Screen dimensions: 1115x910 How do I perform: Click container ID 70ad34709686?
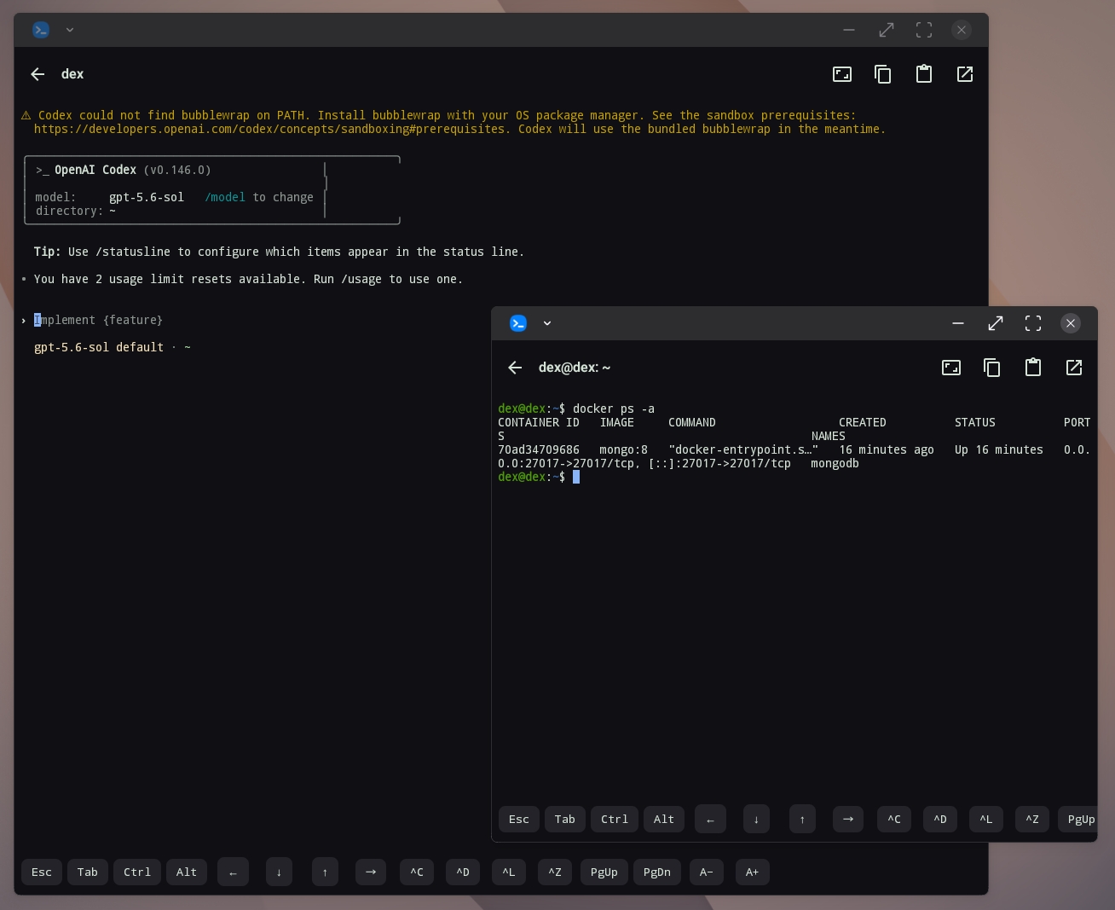pos(539,449)
